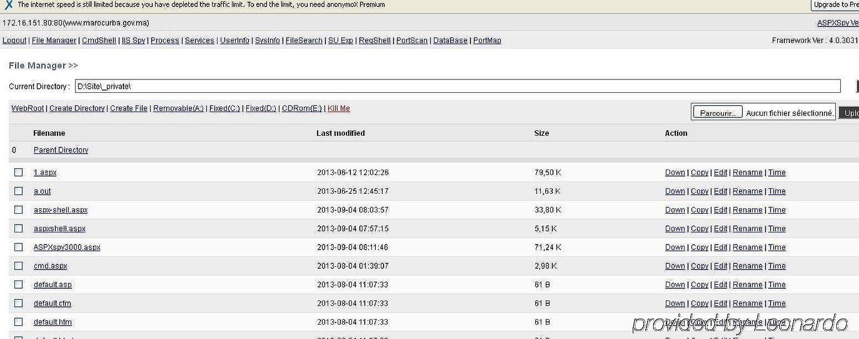The image size is (859, 339).
Task: Click Create Directory link
Action: (77, 108)
